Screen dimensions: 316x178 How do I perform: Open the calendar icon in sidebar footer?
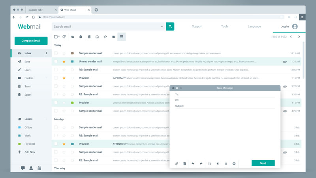click(39, 168)
